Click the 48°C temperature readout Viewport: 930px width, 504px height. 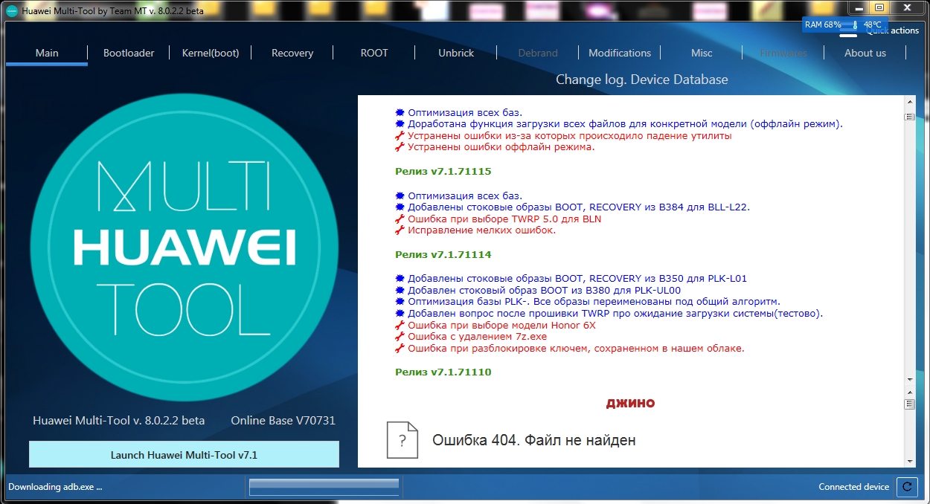[x=872, y=25]
